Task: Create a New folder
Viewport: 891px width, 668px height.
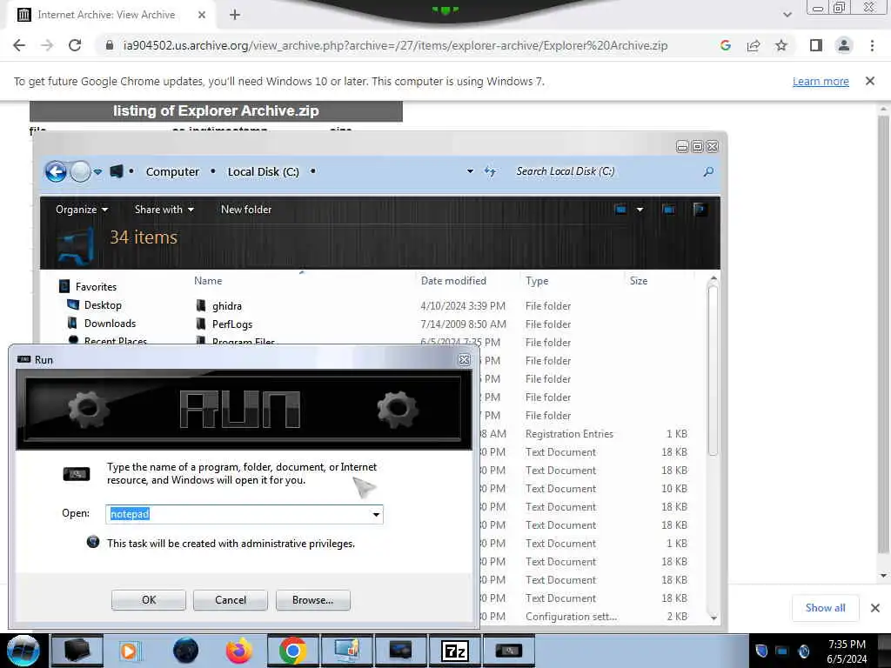Action: coord(246,210)
